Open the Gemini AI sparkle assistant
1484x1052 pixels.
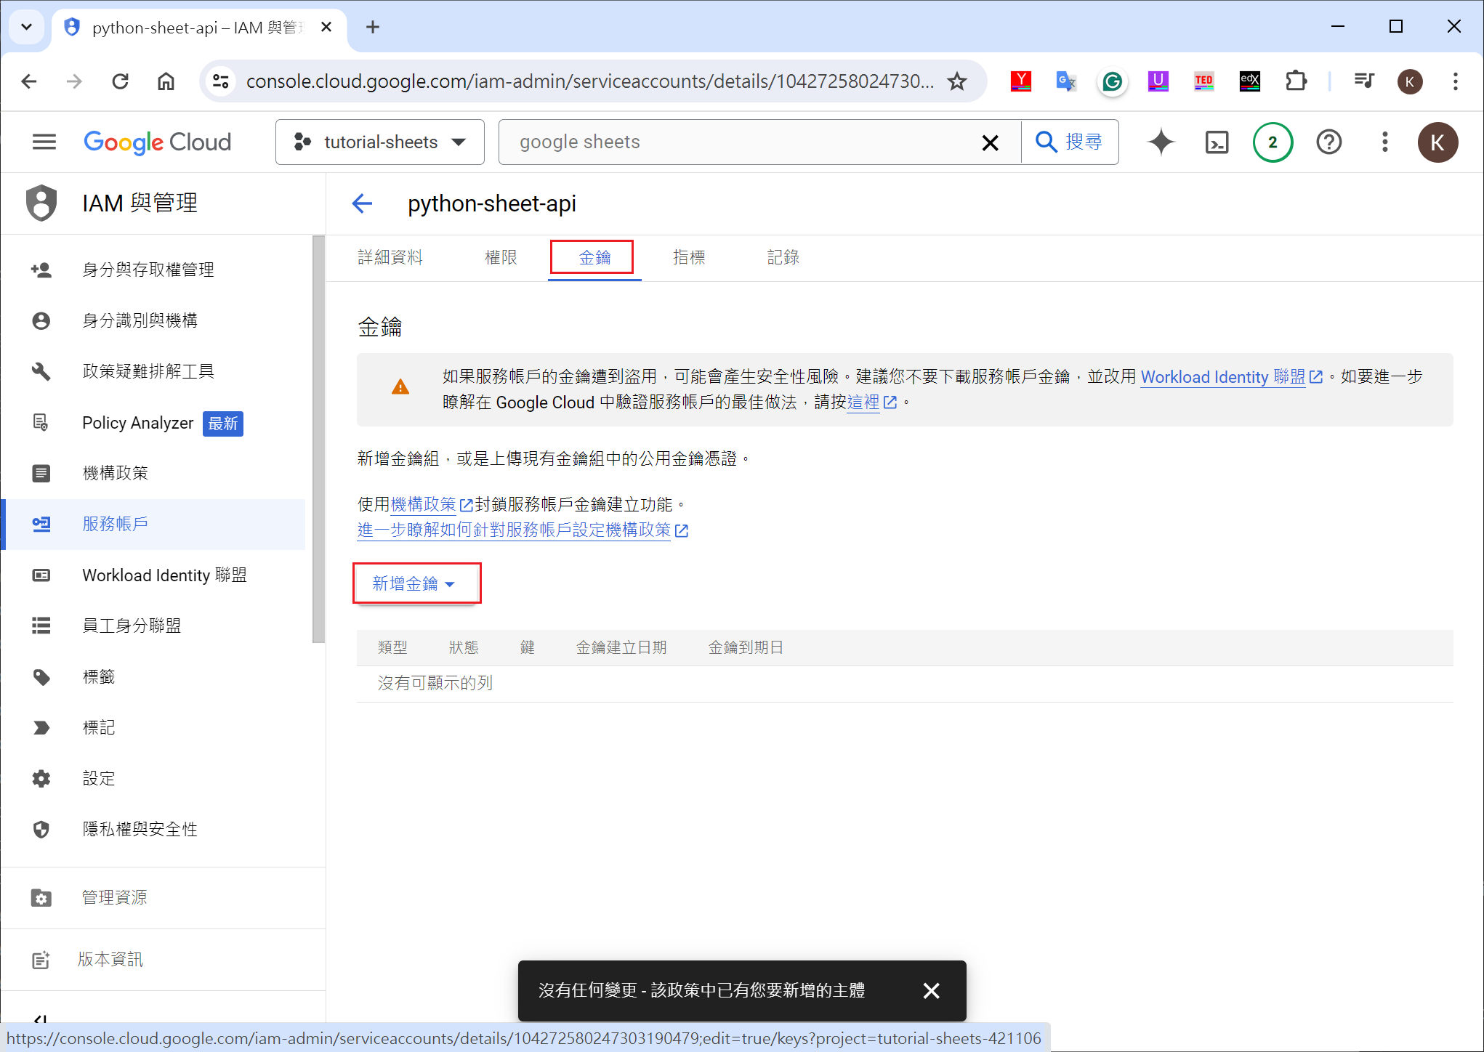pos(1161,142)
